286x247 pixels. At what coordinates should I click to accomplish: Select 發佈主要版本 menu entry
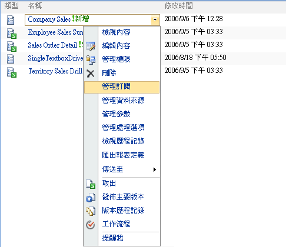click(122, 197)
